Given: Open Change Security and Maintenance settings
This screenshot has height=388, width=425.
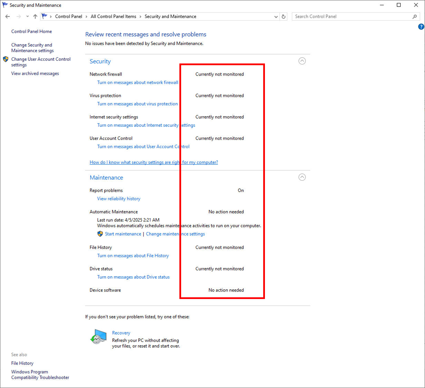Looking at the screenshot, I should (32, 48).
